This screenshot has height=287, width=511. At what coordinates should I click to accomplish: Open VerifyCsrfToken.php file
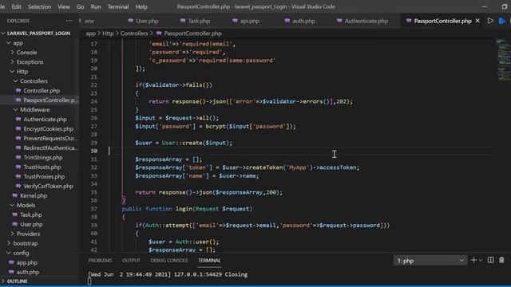coord(48,186)
